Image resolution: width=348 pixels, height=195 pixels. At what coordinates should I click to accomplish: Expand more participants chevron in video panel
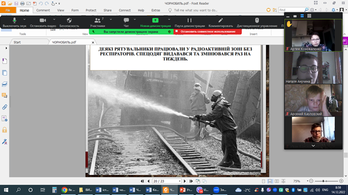(313, 146)
